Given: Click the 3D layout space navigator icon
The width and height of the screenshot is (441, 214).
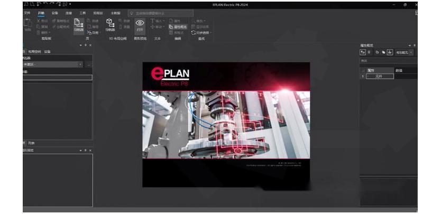Looking at the screenshot, I should click(x=109, y=24).
